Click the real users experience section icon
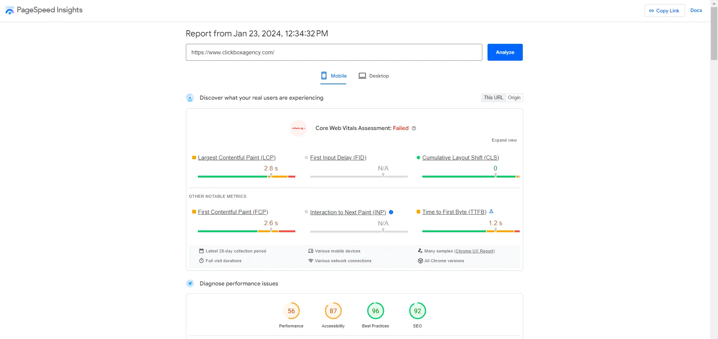 190,98
